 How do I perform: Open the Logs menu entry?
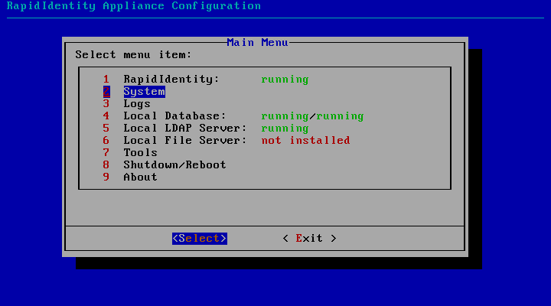point(137,103)
